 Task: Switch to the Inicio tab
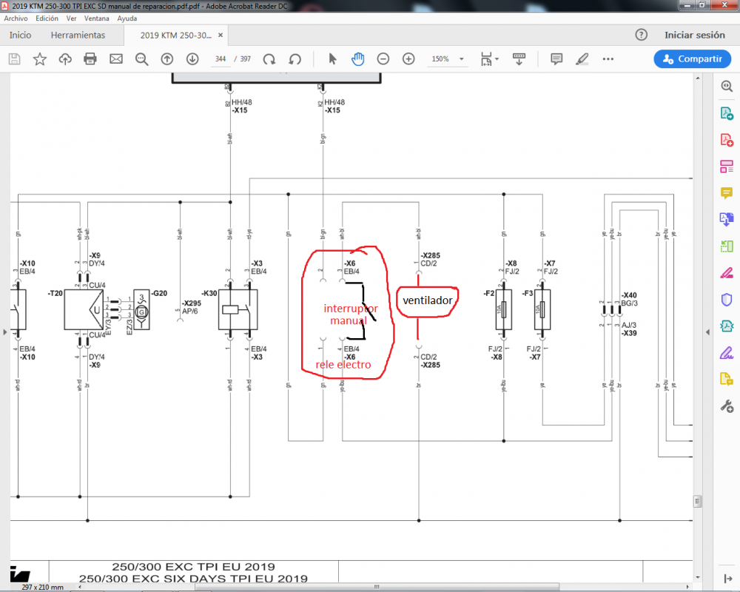coord(20,35)
